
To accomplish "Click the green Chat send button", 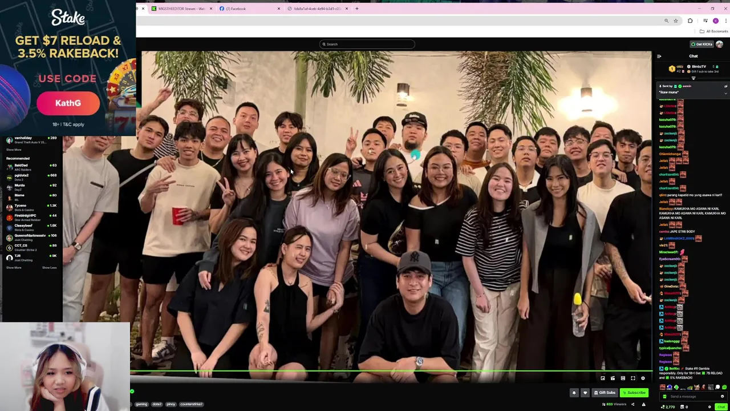I will (x=721, y=407).
